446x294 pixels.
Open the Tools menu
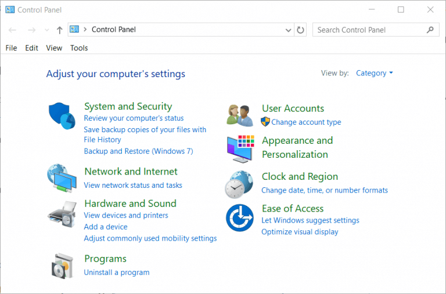[79, 48]
